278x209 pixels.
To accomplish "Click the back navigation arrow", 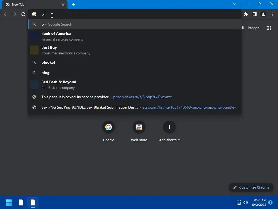I will tap(6, 14).
